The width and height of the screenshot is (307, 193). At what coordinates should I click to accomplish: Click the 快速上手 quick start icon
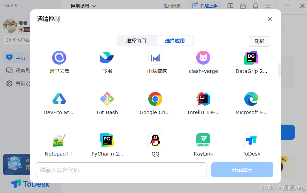(195, 6)
